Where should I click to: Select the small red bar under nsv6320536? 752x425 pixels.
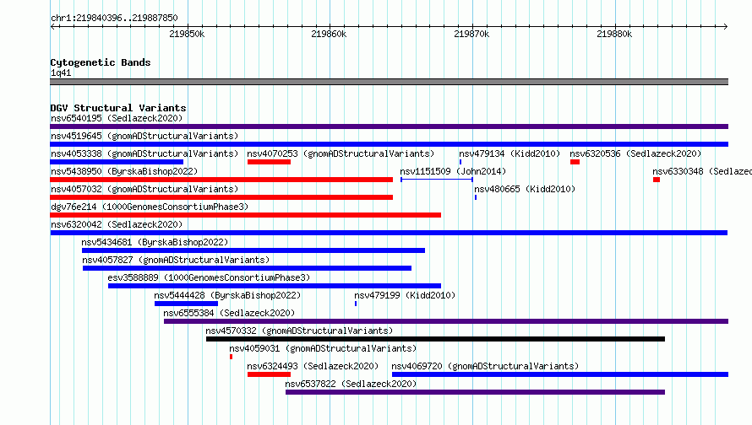tap(575, 162)
